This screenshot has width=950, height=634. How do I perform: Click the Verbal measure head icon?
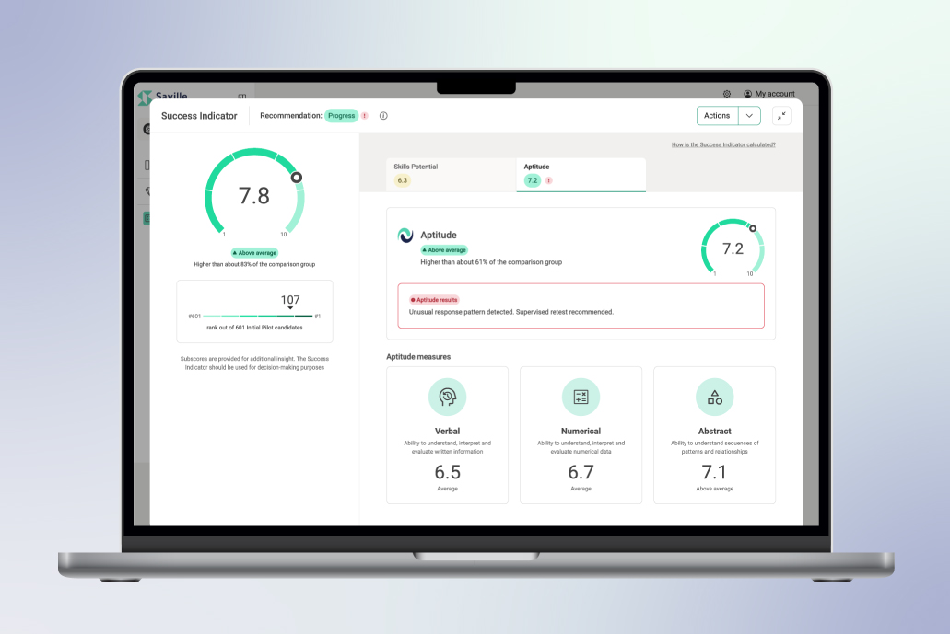pyautogui.click(x=448, y=397)
